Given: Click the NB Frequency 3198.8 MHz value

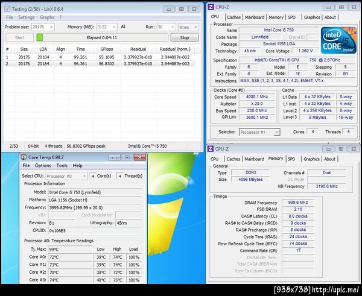Looking at the screenshot, I should 326,186.
